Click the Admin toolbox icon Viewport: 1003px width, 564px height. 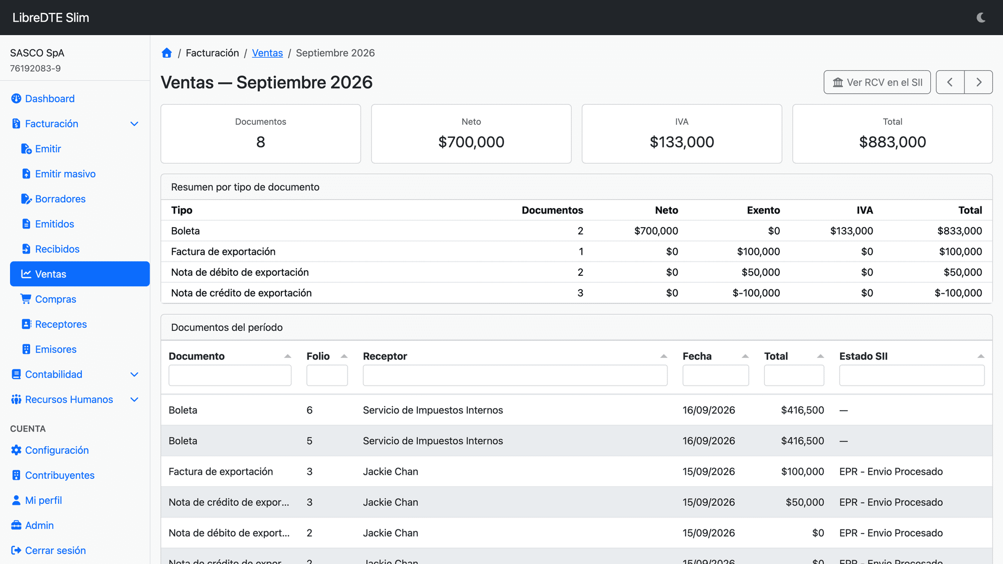click(16, 525)
